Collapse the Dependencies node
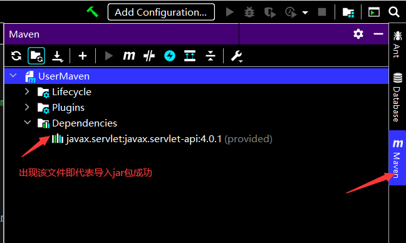This screenshot has width=406, height=243. [28, 123]
